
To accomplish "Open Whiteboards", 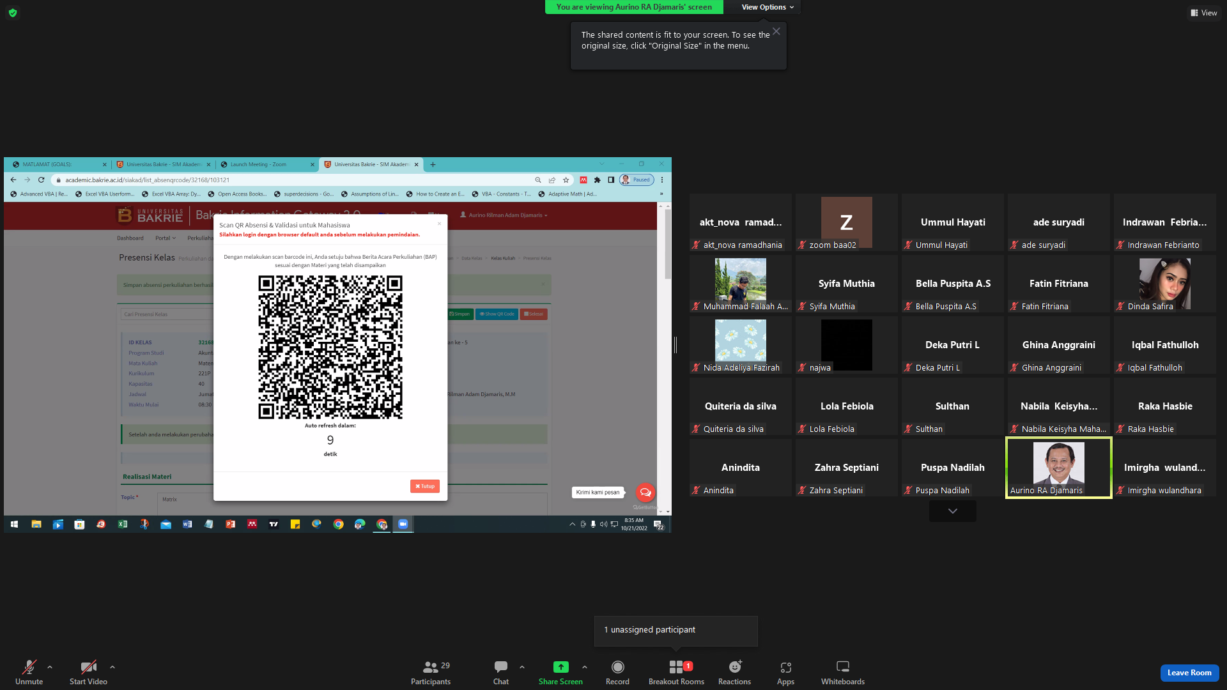I will pos(843,673).
